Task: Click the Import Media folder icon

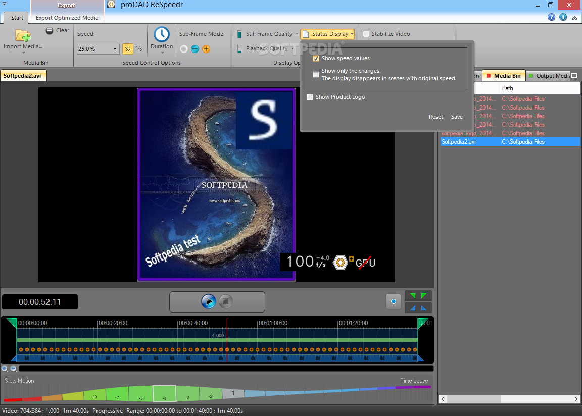Action: (23, 36)
